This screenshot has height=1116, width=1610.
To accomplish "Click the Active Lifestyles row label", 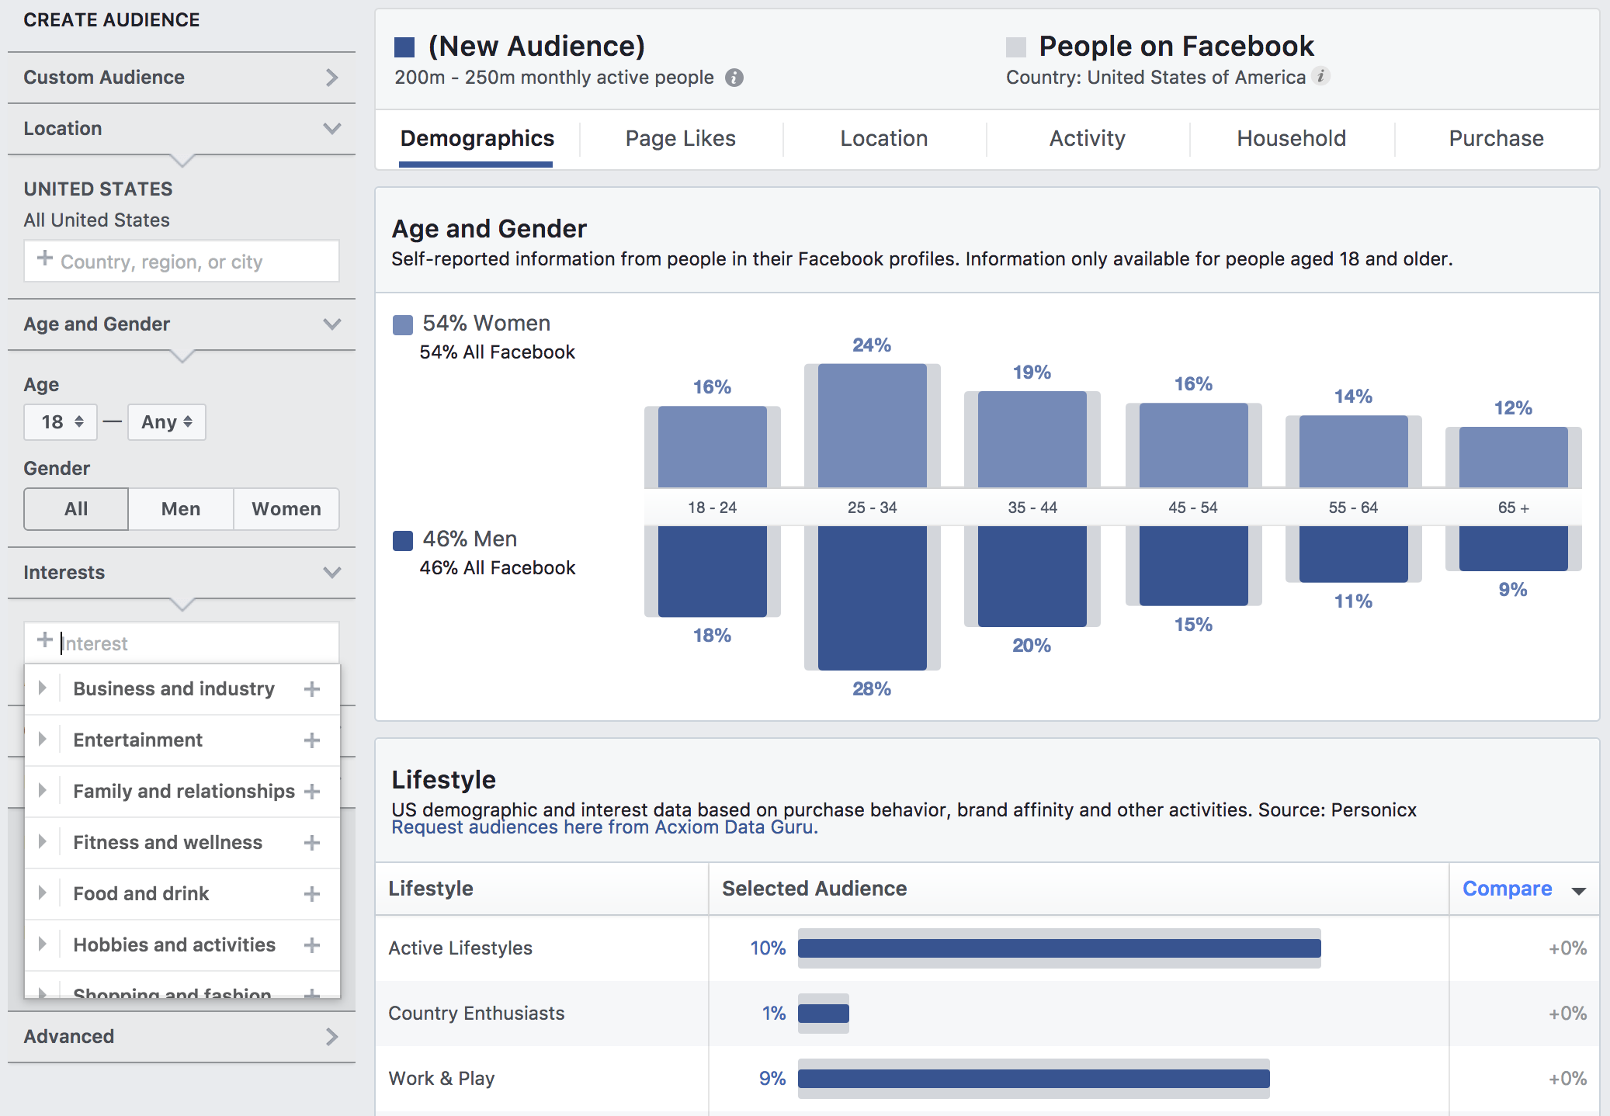I will click(460, 948).
